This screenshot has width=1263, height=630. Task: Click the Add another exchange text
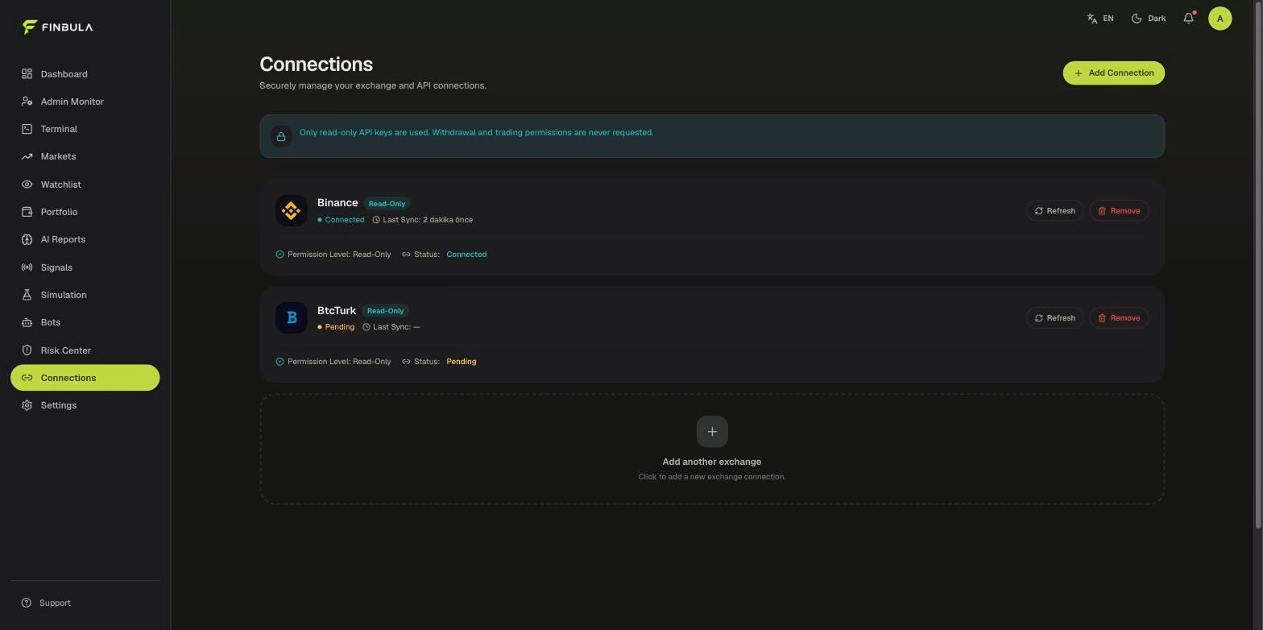[x=712, y=462]
